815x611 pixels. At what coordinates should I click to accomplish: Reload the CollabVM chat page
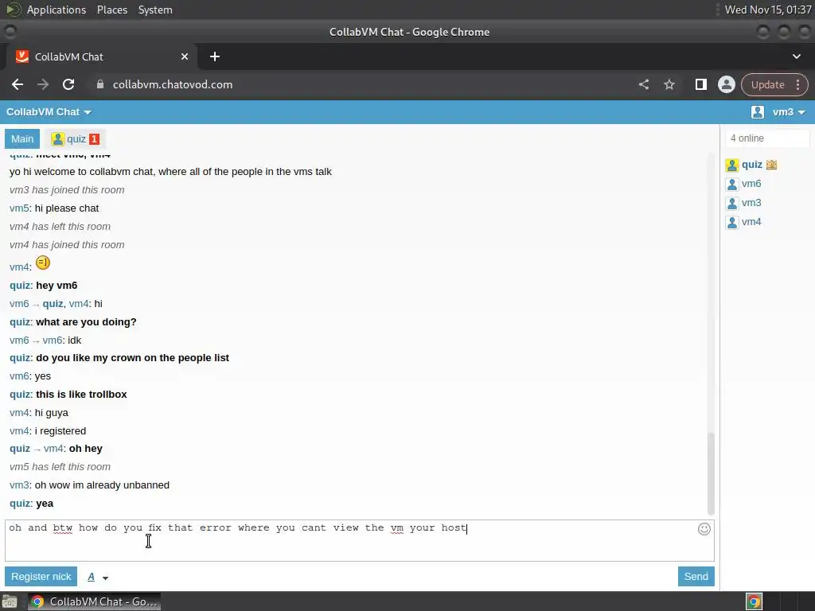tap(68, 84)
